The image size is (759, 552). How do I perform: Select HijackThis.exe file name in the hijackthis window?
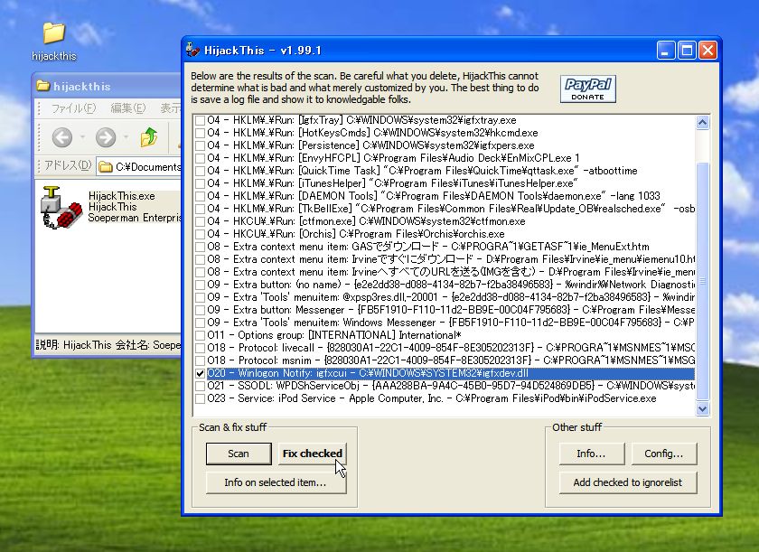point(122,196)
